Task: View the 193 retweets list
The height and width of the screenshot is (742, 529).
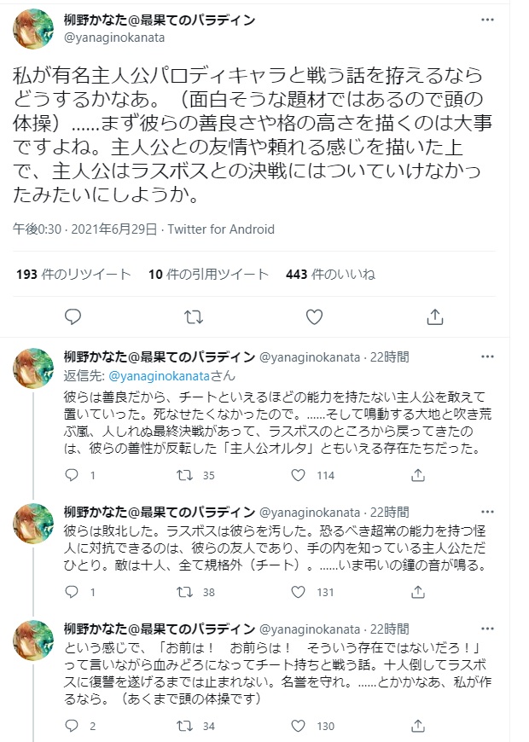Action: point(73,274)
